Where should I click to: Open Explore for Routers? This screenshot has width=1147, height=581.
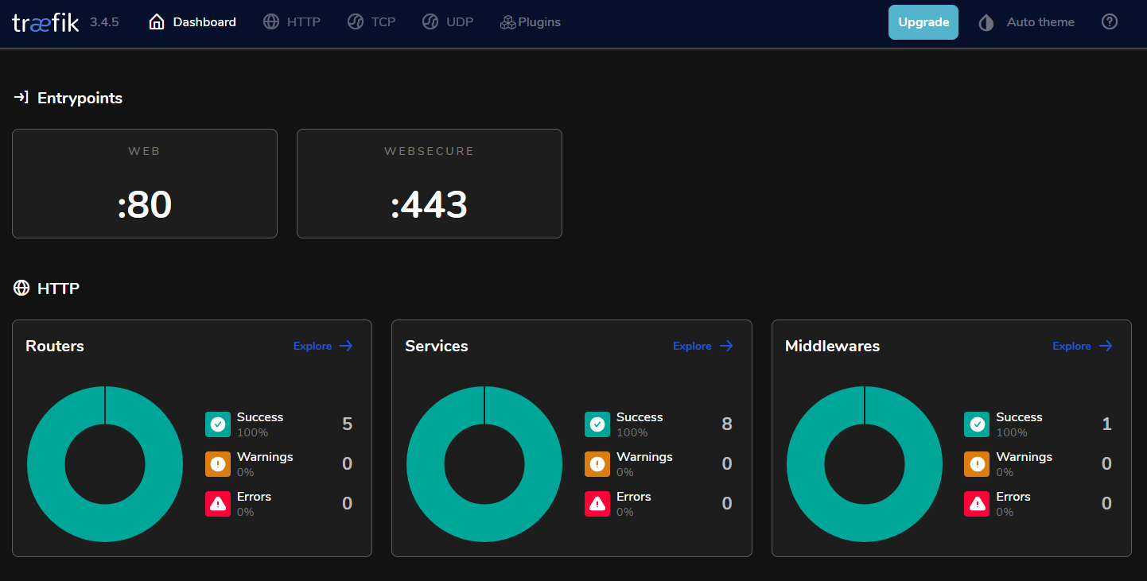(322, 346)
